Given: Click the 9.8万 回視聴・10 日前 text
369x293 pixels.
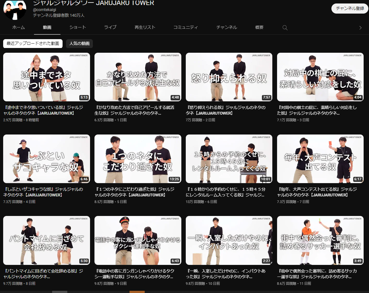Looking at the screenshot, I should pos(203,284).
